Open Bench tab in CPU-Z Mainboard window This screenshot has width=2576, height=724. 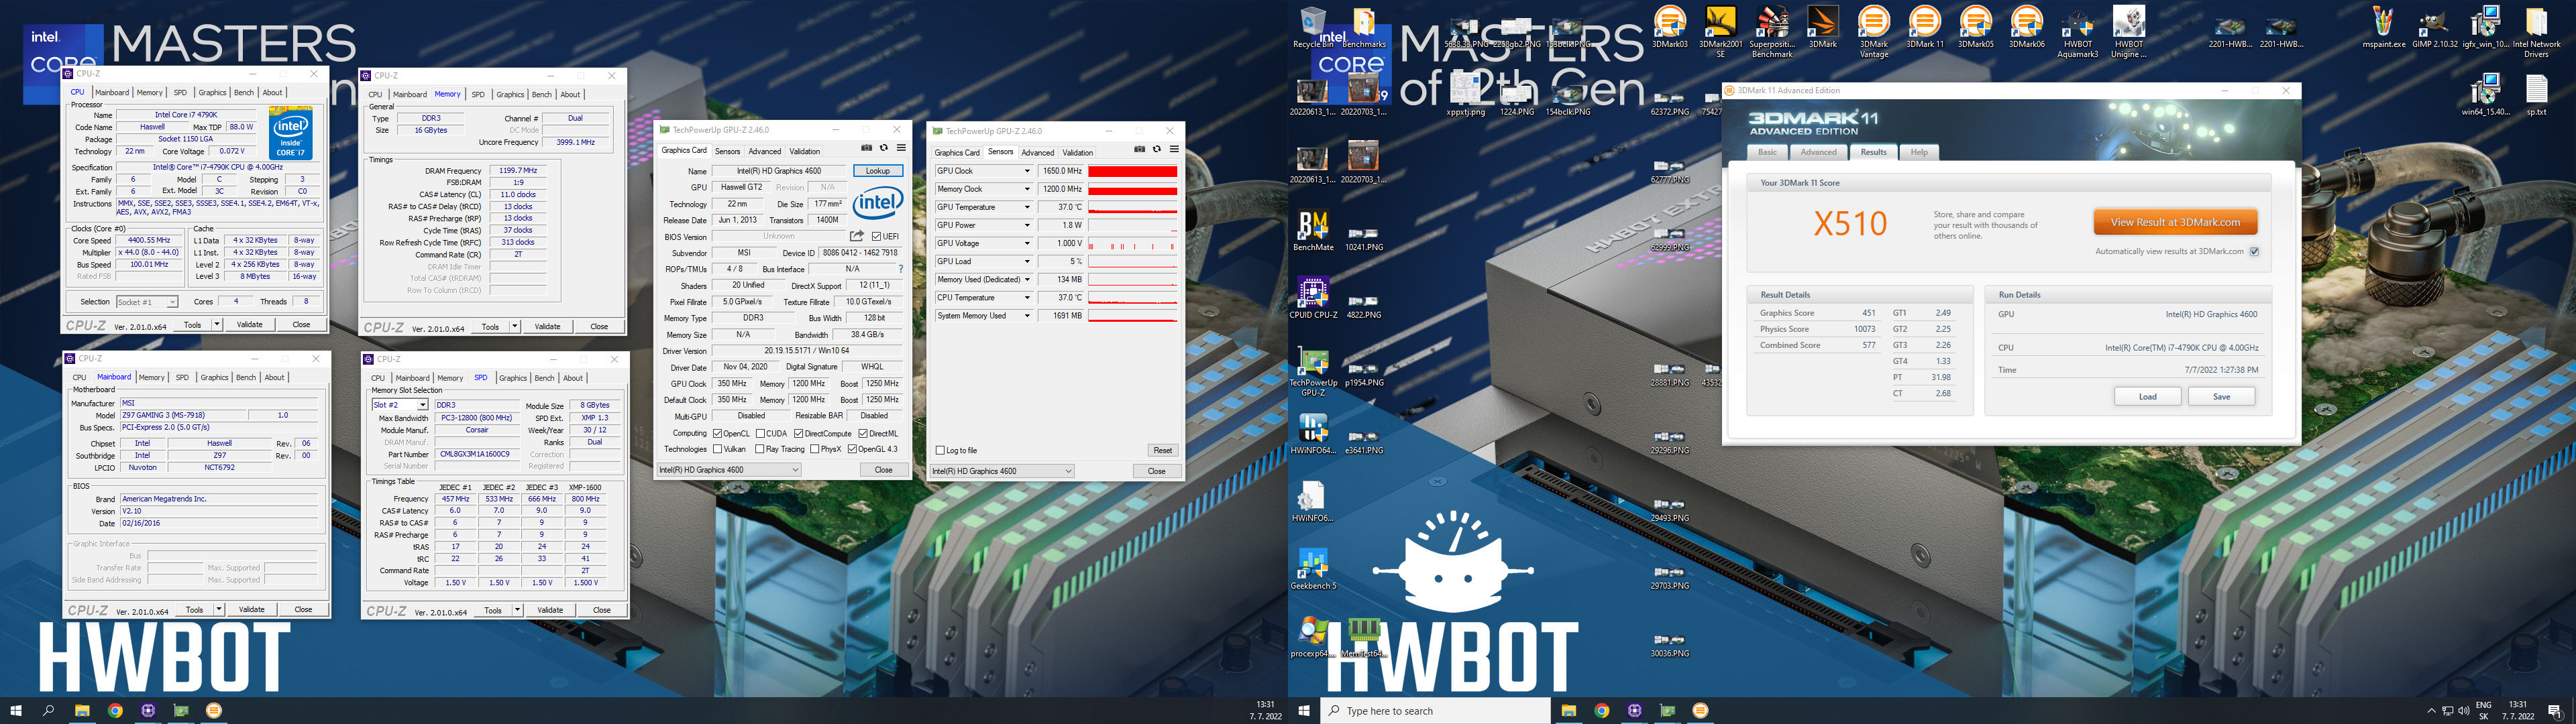246,377
